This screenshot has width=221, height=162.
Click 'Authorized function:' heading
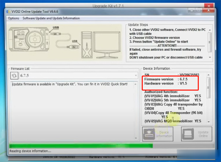161,92
